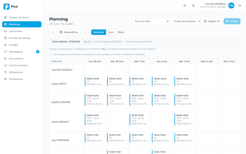Image resolution: width=246 pixels, height=154 pixels.
Task: Click the logout icon
Action: [240, 5]
